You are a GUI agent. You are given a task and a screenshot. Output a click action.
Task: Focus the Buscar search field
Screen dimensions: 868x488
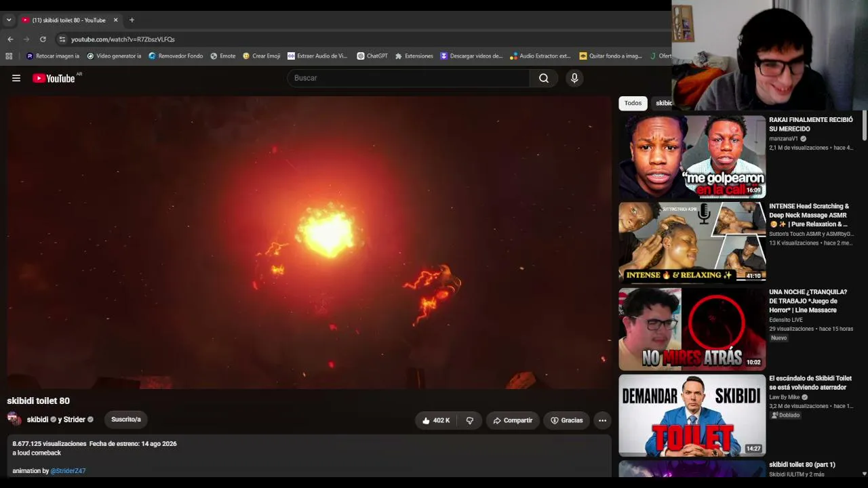[x=409, y=78]
